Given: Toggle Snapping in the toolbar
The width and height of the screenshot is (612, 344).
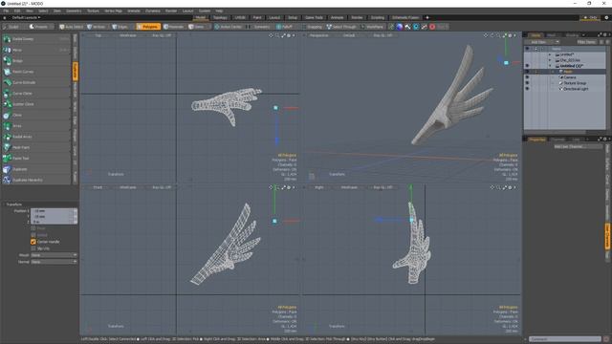Looking at the screenshot, I should tap(312, 27).
